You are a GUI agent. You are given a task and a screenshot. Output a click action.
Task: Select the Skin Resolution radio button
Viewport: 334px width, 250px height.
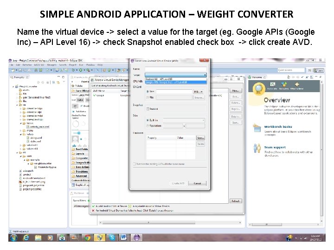148,126
